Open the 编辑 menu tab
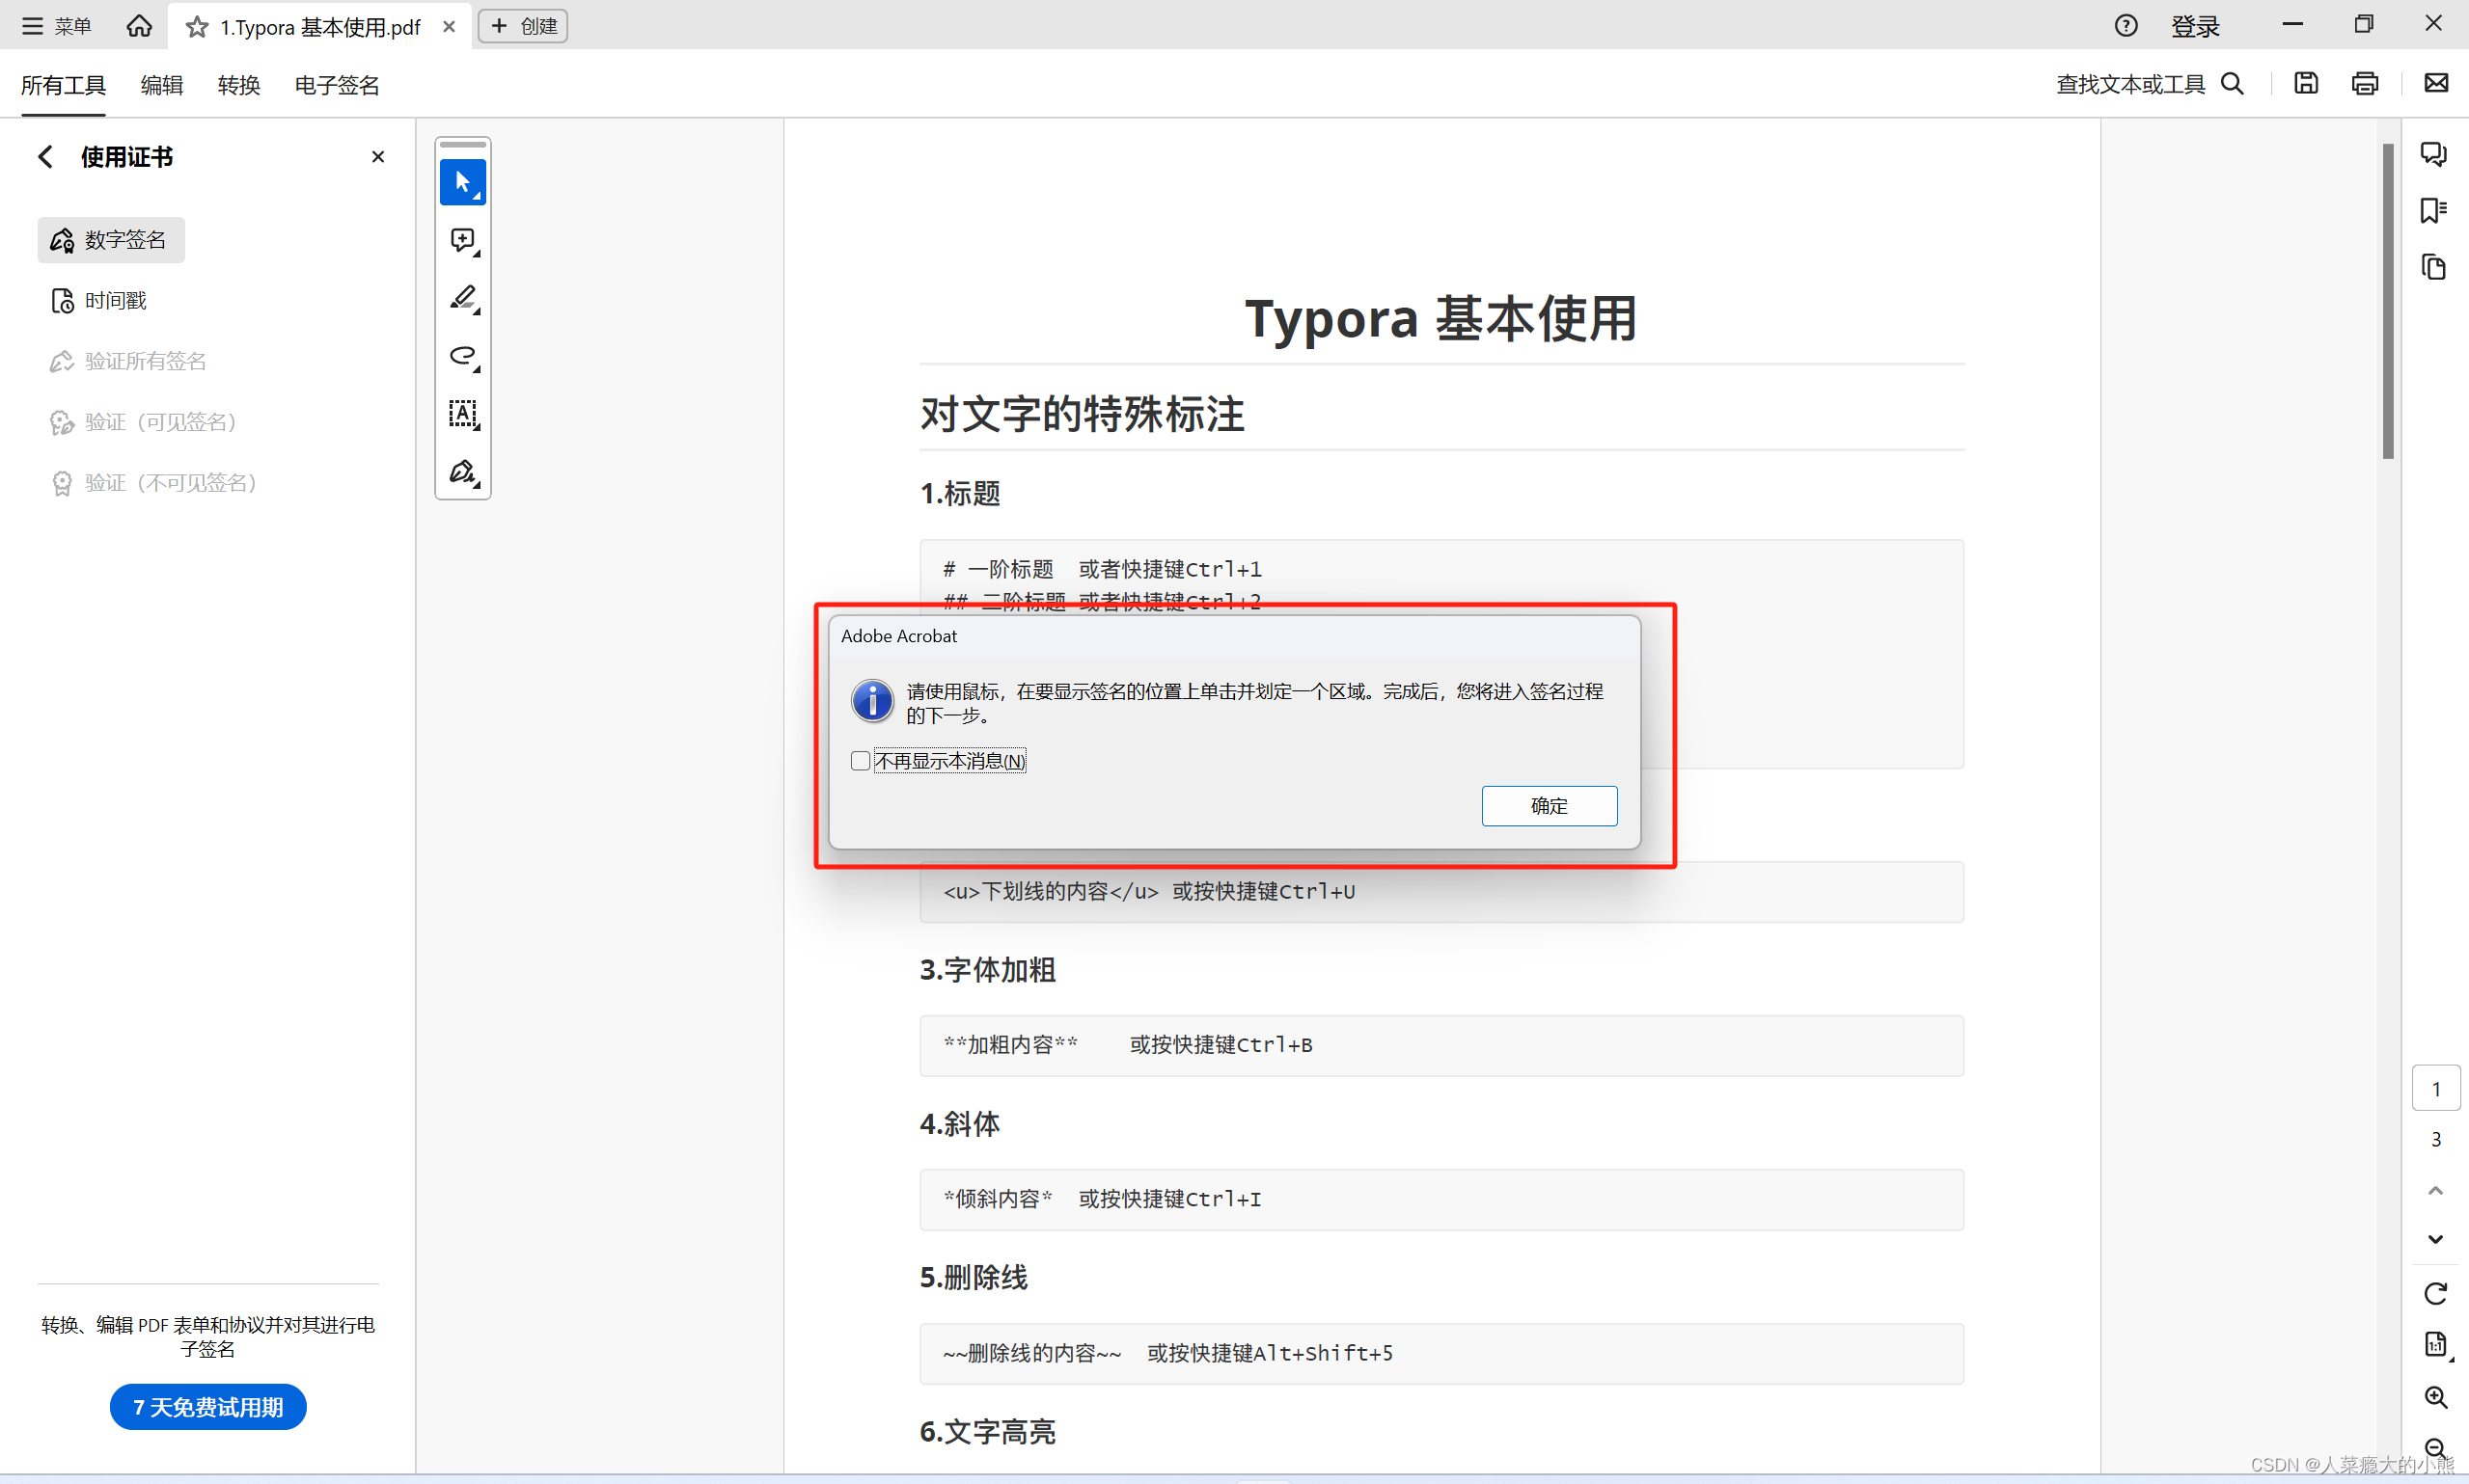 click(x=161, y=85)
